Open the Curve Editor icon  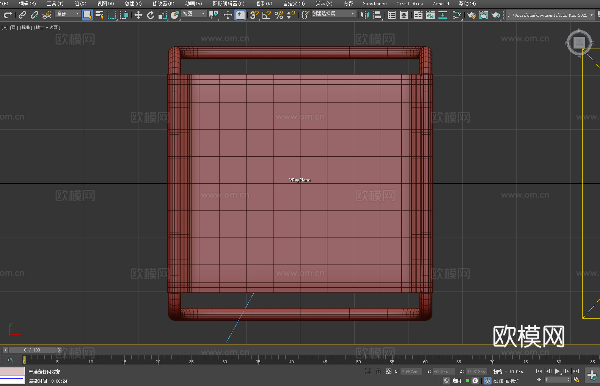point(430,15)
